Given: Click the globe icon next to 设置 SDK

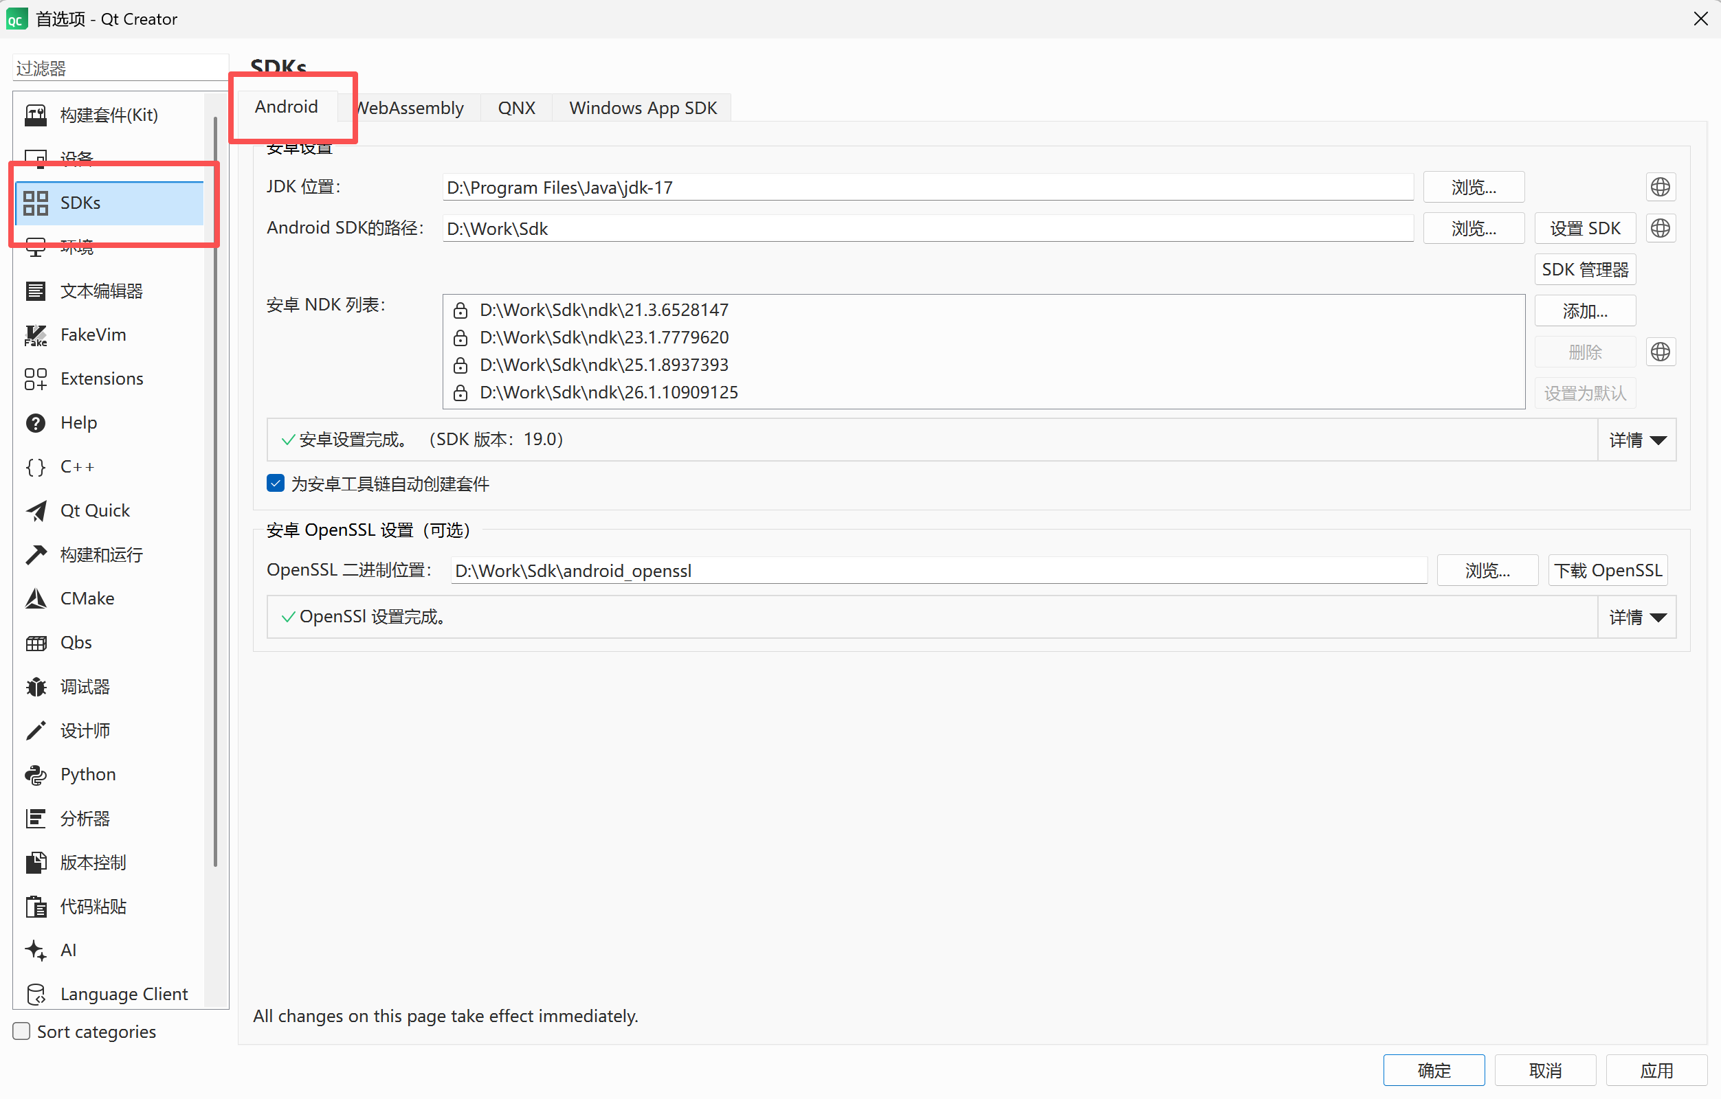Looking at the screenshot, I should click(x=1660, y=229).
